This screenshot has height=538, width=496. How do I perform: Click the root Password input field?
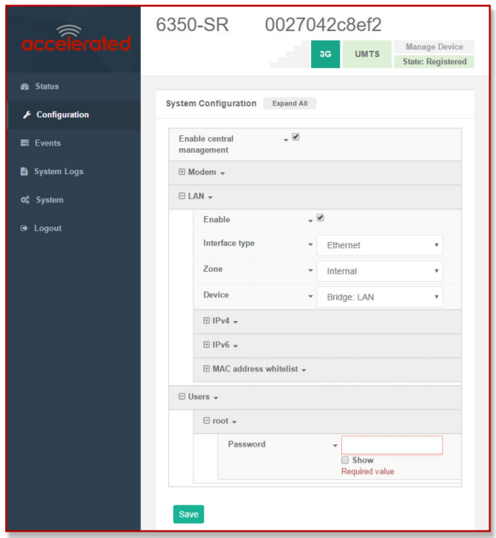[x=391, y=445]
